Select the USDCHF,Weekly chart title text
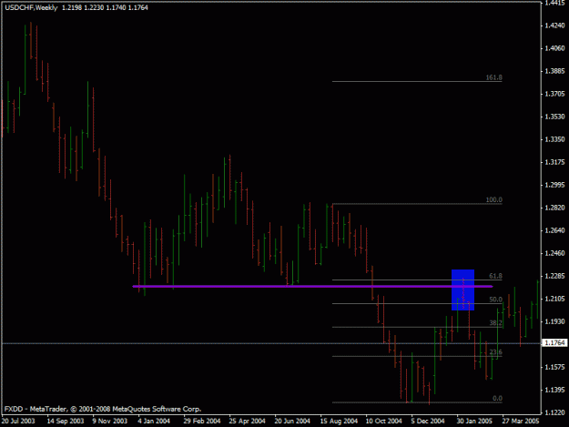 pyautogui.click(x=31, y=7)
